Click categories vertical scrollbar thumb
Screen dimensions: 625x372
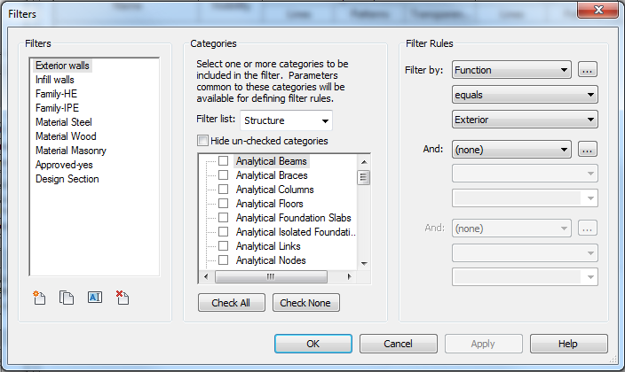pos(363,177)
